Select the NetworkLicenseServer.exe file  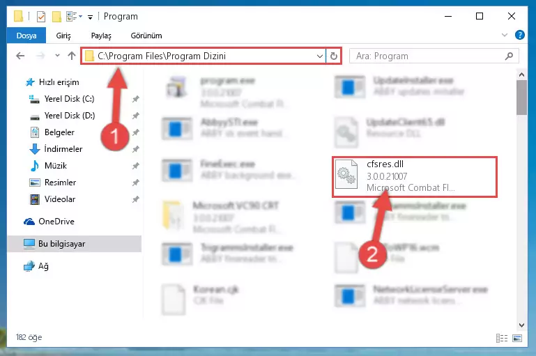(x=411, y=295)
